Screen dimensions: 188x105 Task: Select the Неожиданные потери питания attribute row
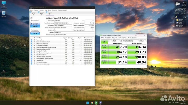(62, 58)
